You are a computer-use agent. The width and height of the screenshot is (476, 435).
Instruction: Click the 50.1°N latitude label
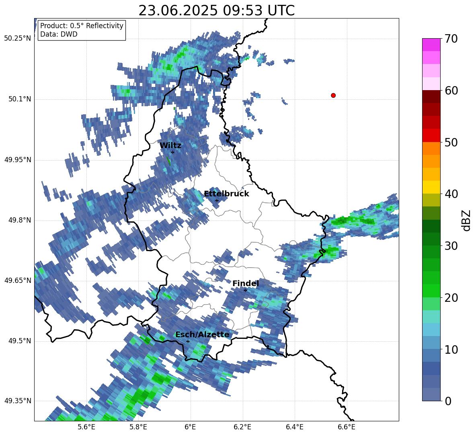(19, 99)
